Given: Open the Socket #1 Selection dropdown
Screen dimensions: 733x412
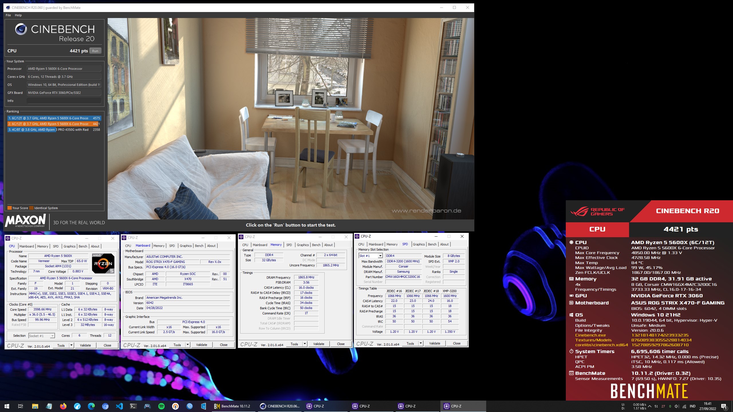Looking at the screenshot, I should click(x=42, y=336).
